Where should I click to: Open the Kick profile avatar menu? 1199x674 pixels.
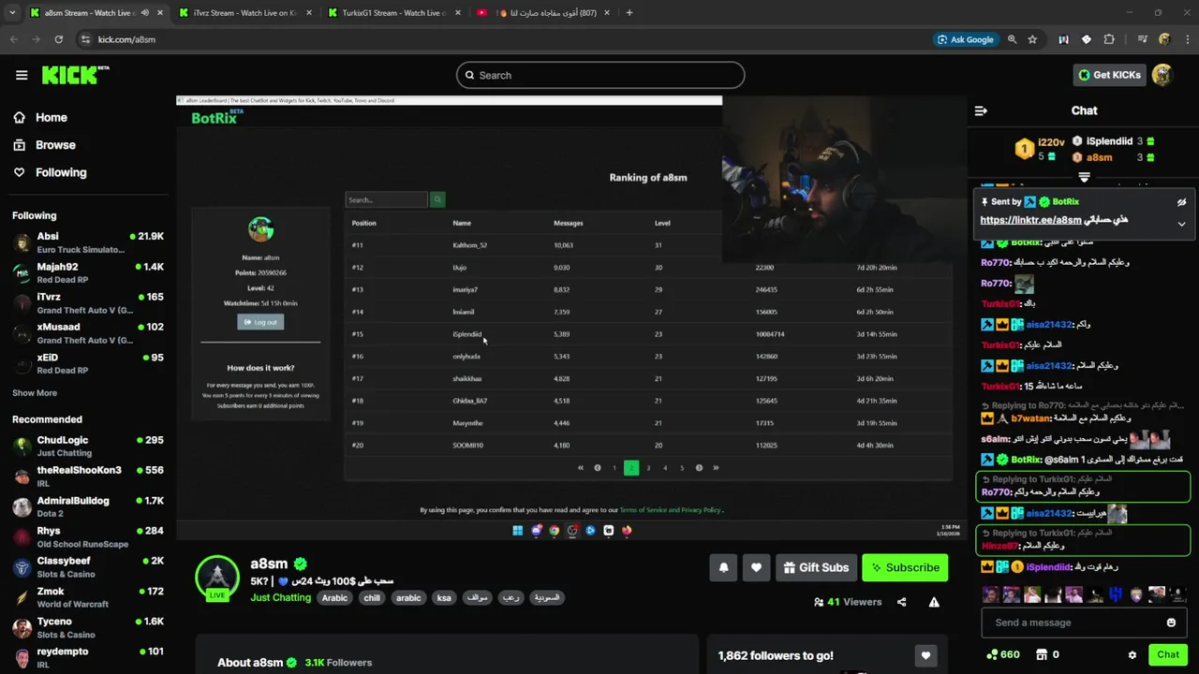pos(1162,75)
